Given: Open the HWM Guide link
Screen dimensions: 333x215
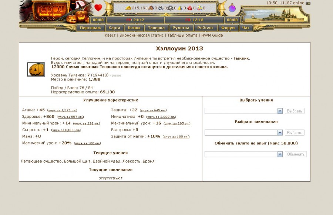Looking at the screenshot, I should point(212,35).
